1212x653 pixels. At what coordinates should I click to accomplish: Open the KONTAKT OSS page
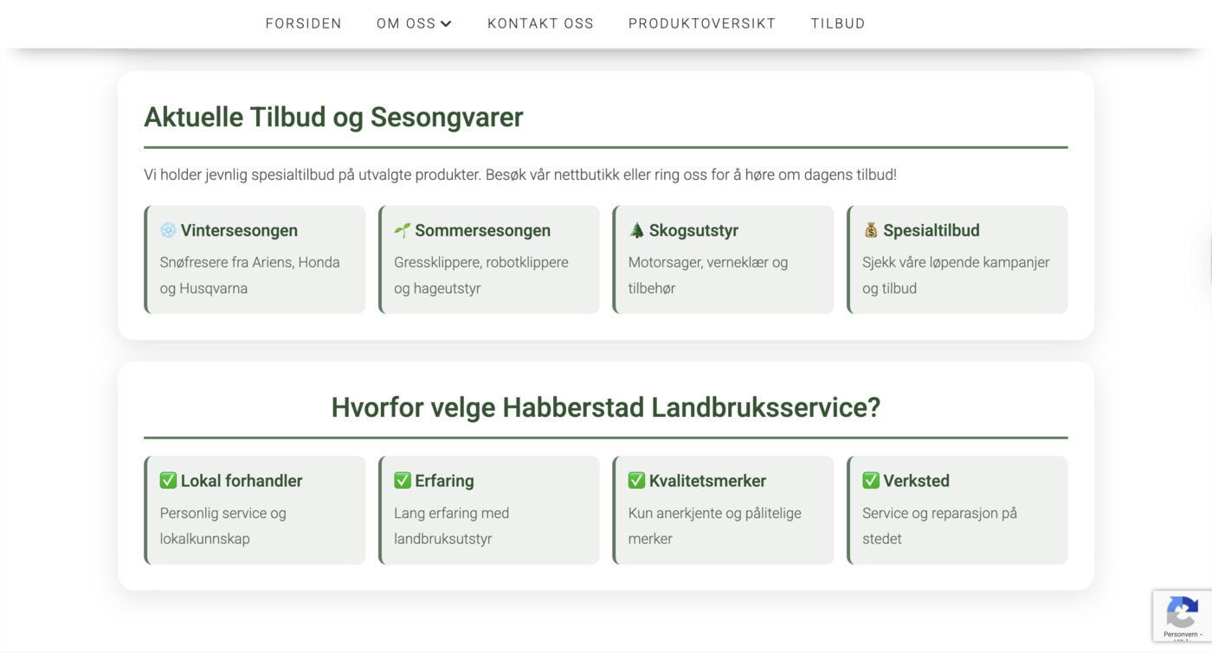coord(540,23)
